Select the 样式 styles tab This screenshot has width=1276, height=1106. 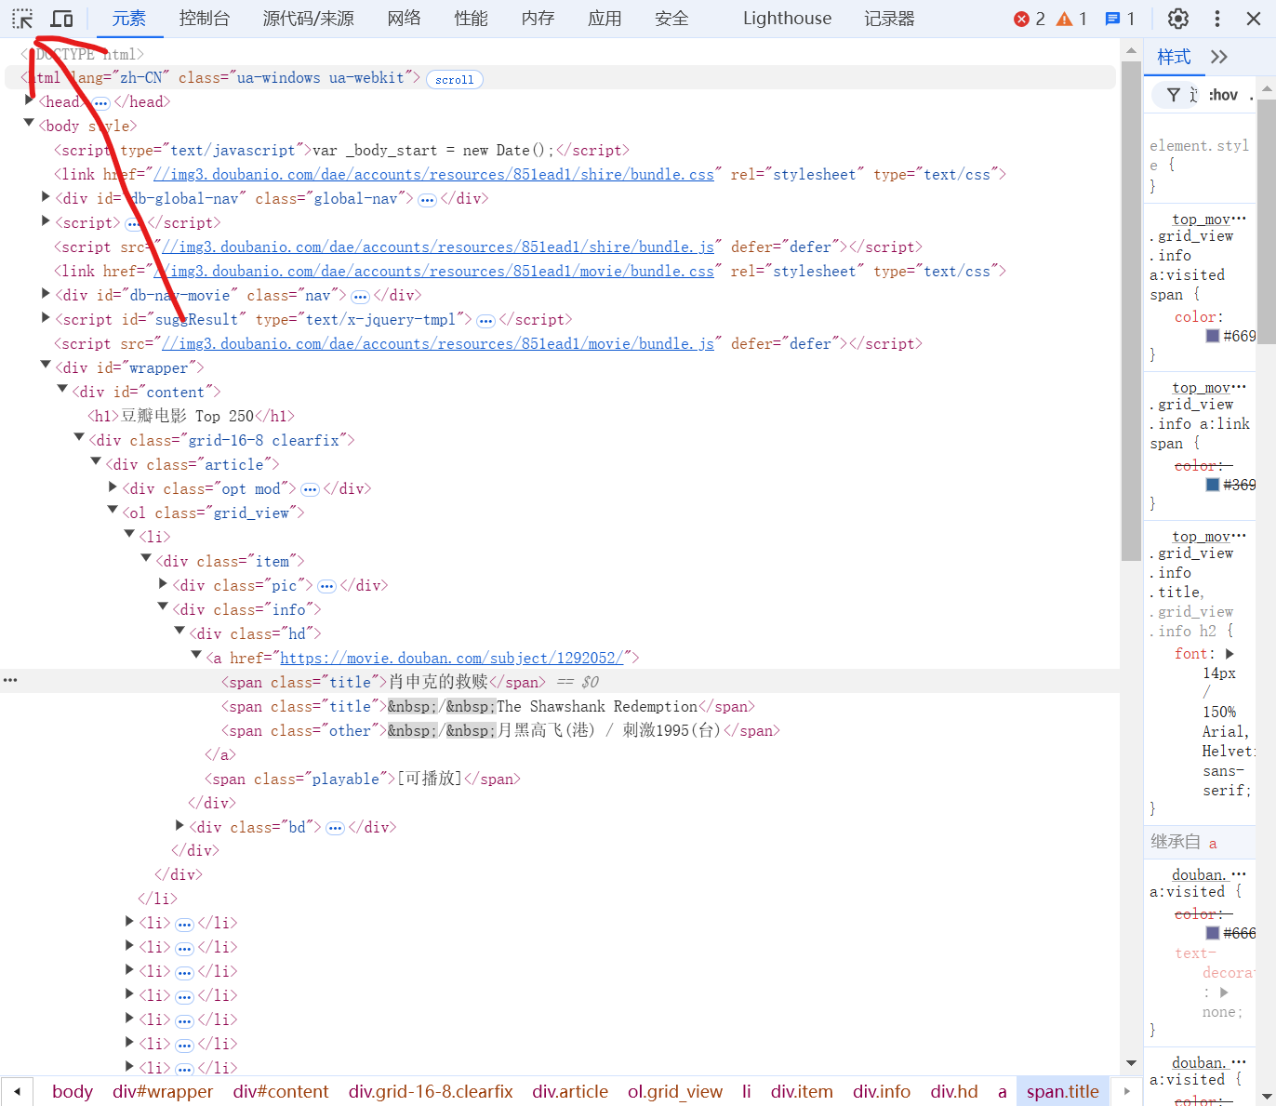click(1174, 57)
